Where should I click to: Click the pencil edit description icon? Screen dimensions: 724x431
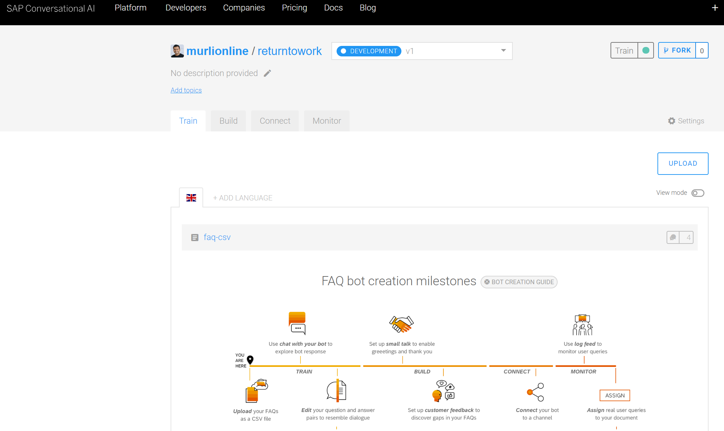pos(267,73)
